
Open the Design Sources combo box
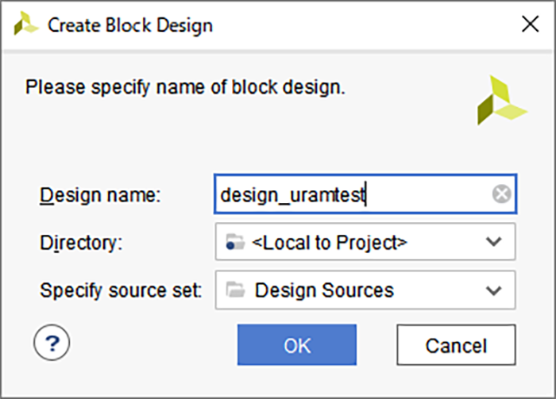click(365, 290)
